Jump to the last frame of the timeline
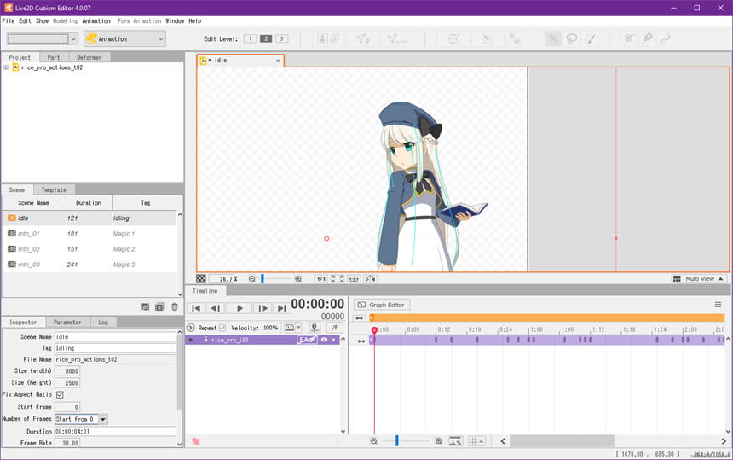733x460 pixels. pos(281,308)
